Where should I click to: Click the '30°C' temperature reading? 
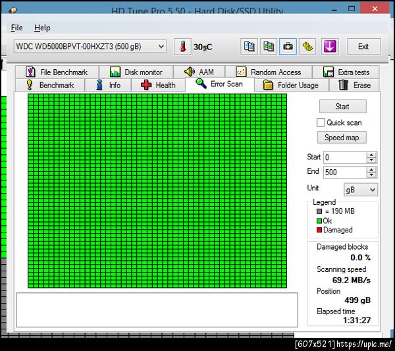(x=203, y=47)
